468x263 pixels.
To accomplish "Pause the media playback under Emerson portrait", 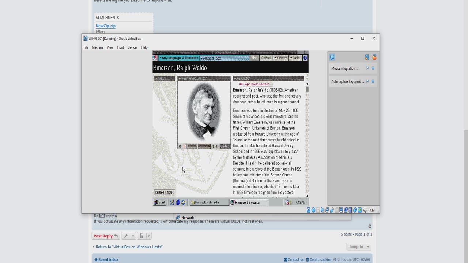I will coord(184,146).
